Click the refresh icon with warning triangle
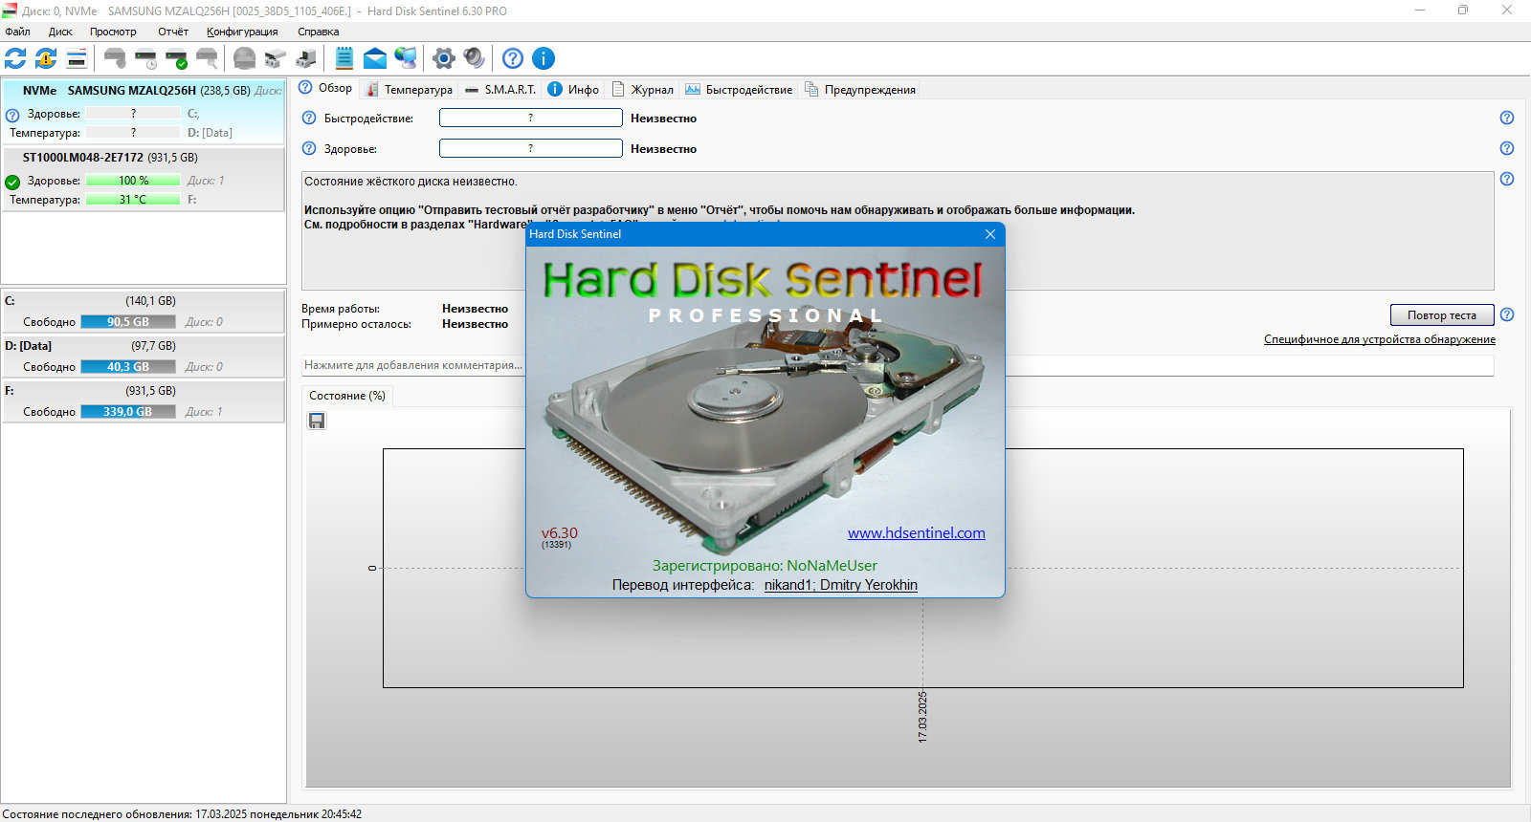Viewport: 1531px width, 822px height. click(x=46, y=58)
